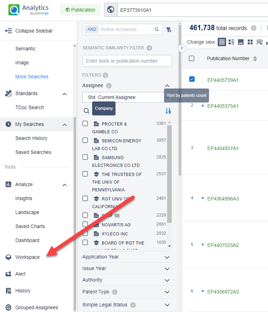Open the Std. Current Assignee dropdown
The image size is (268, 312).
click(x=127, y=97)
